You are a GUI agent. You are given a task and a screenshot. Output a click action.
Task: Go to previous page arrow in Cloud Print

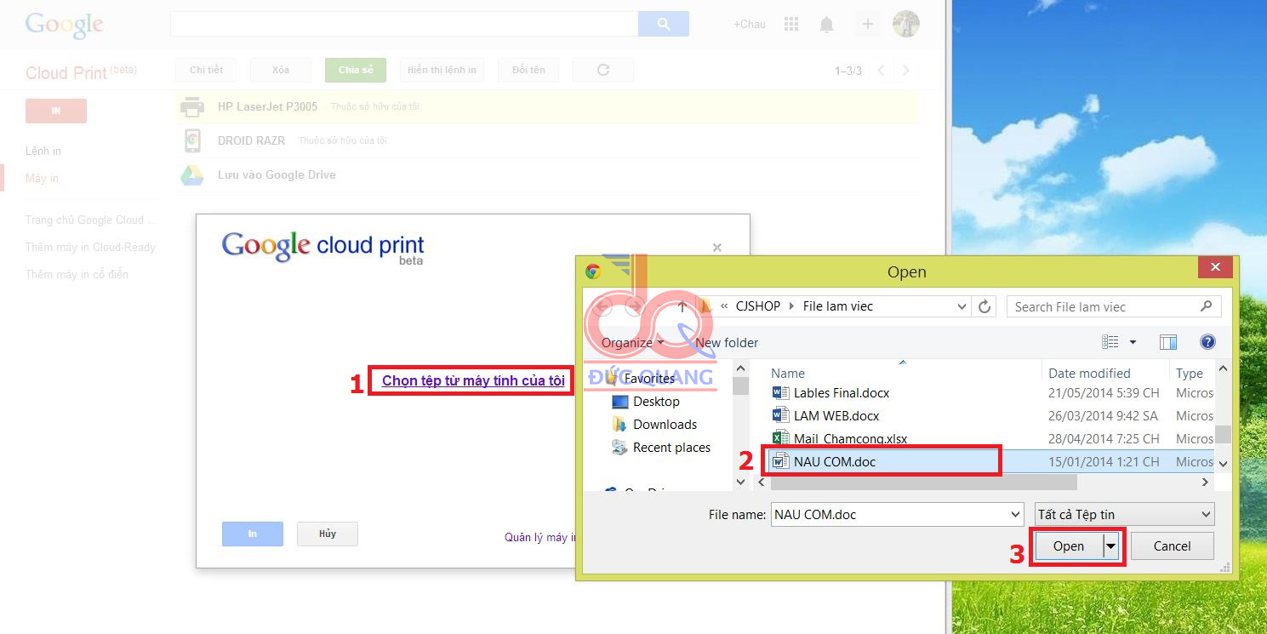click(881, 71)
